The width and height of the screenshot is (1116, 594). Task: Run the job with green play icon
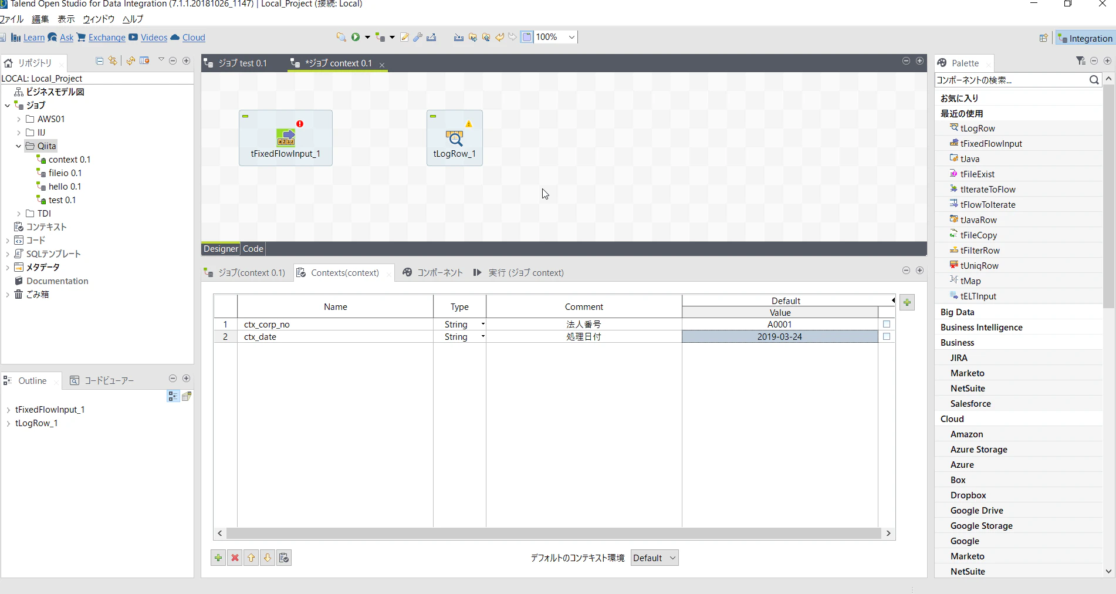[356, 37]
